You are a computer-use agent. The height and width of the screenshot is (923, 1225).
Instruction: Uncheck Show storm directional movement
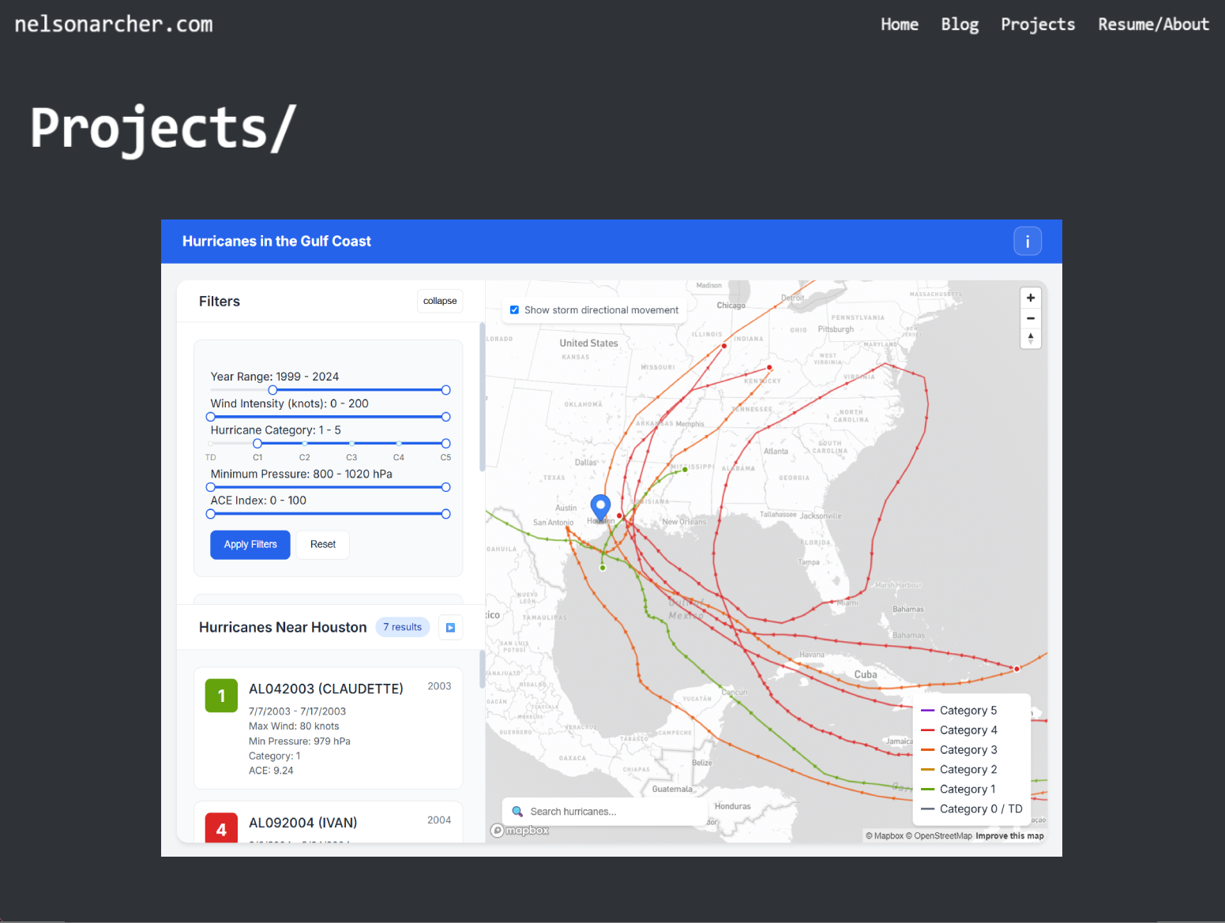515,310
